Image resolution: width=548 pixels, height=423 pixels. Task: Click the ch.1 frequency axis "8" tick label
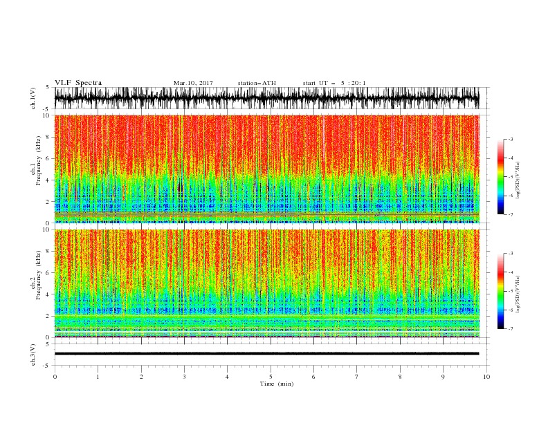point(48,137)
